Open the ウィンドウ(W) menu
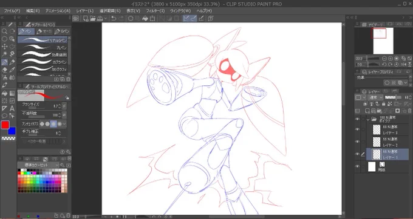Viewport: 413px width, 219px height. coord(180,11)
